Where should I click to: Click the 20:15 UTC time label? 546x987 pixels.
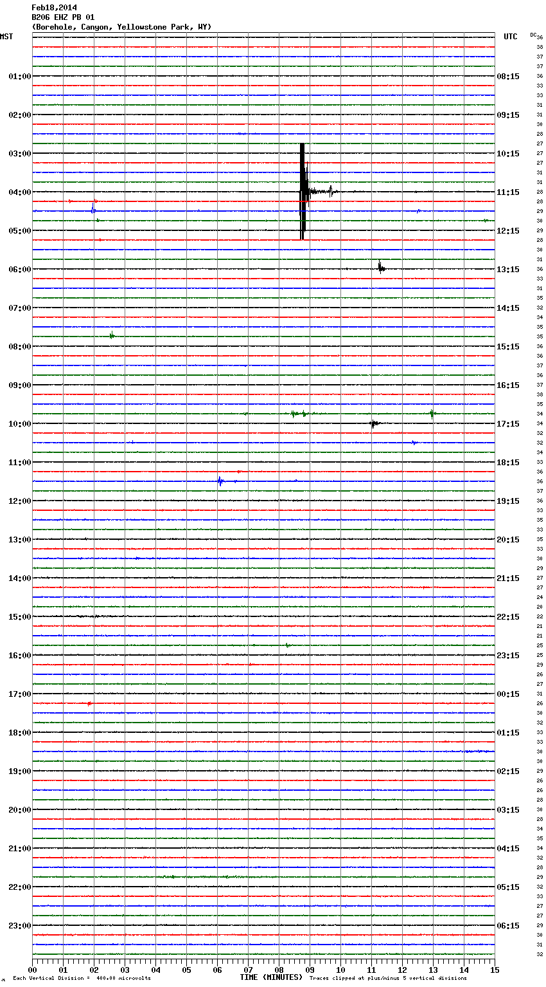pos(508,540)
